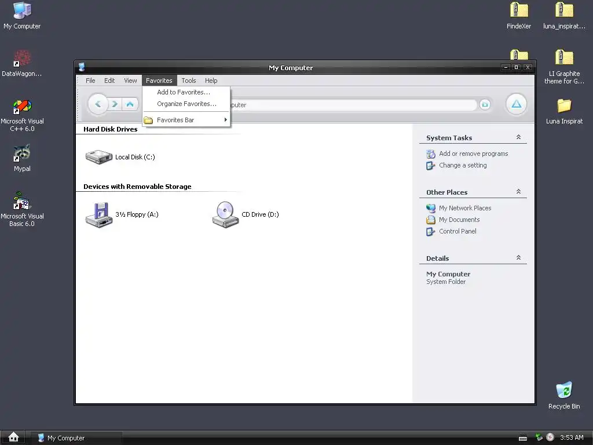
Task: Click the My Documents folder icon in sidebar
Action: [431, 220]
